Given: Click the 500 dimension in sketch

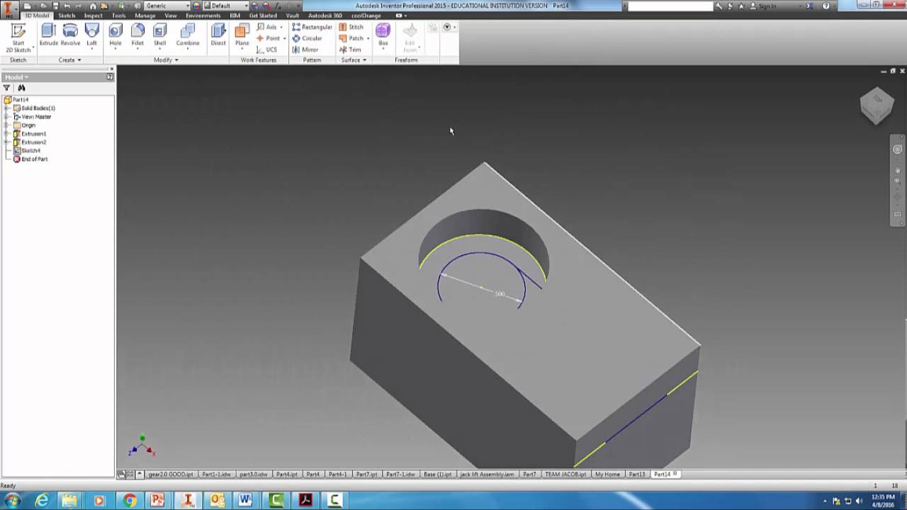Looking at the screenshot, I should 500,294.
